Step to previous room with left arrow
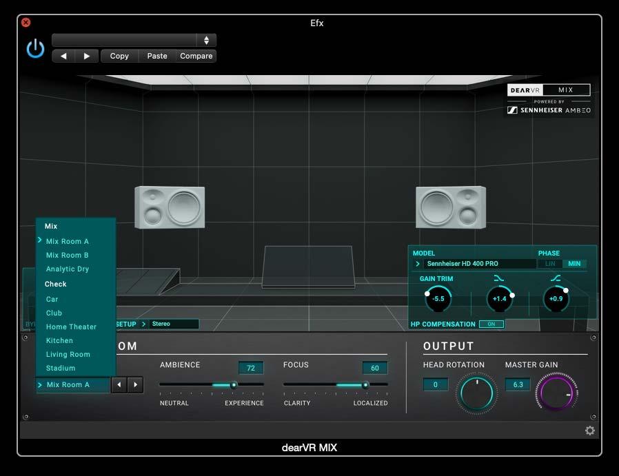The image size is (619, 476). point(119,384)
